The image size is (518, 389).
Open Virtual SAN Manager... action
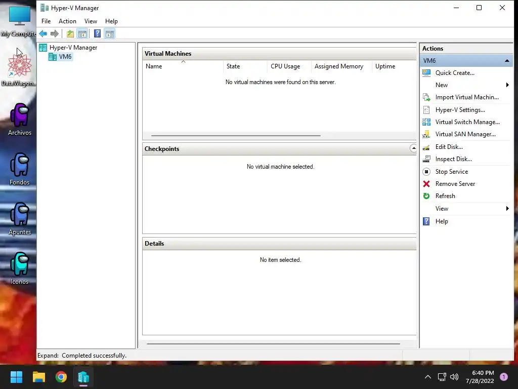point(466,134)
